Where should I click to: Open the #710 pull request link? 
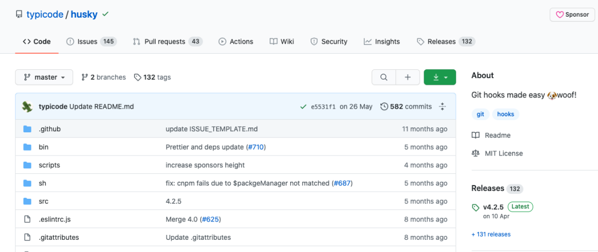[x=256, y=147]
